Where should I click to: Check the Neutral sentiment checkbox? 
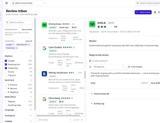tap(6, 88)
